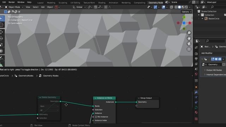Collapse the Collection in outliner
The image size is (226, 127).
pyautogui.click(x=199, y=15)
